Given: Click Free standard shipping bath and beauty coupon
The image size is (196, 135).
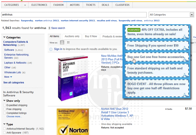Looking at the screenshot, I should [157, 70].
